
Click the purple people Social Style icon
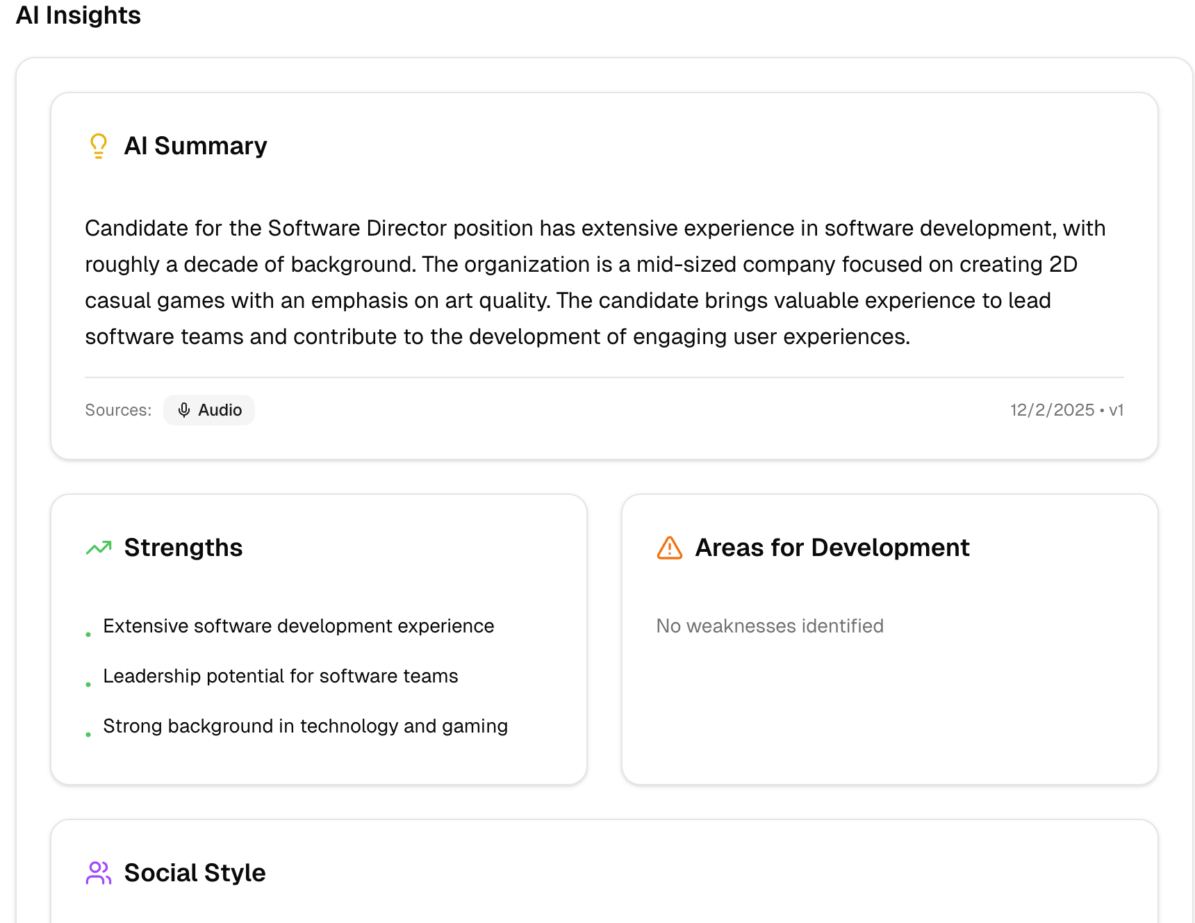tap(99, 873)
